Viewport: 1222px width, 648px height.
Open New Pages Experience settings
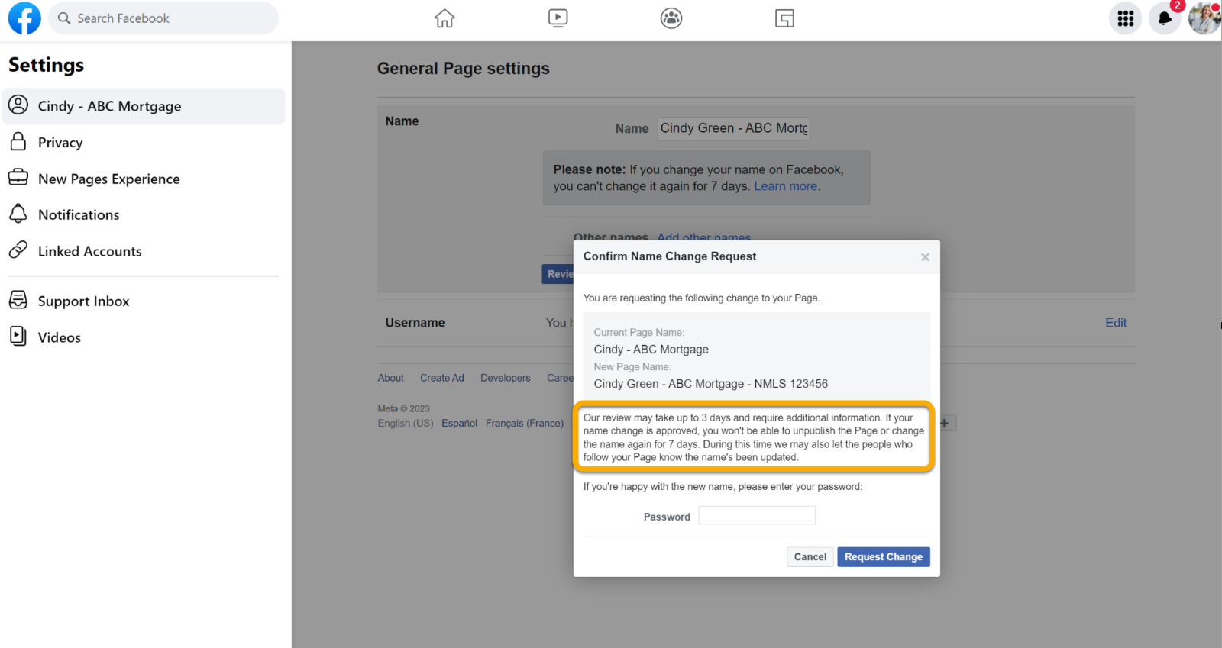(x=108, y=179)
